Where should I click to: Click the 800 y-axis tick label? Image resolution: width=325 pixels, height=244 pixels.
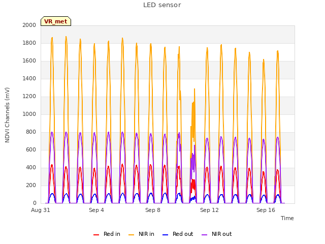coord(31,132)
